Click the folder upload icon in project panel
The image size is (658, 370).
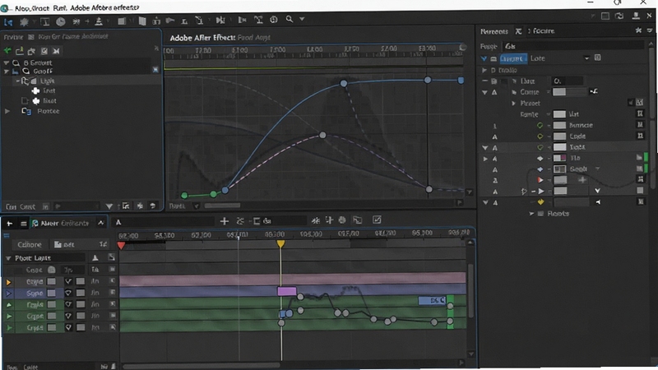click(x=19, y=51)
